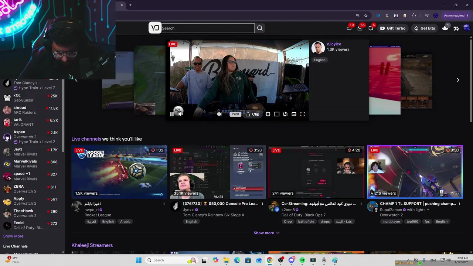Click the search magnifier button
Viewport: 473px width, 266px height.
[260, 28]
